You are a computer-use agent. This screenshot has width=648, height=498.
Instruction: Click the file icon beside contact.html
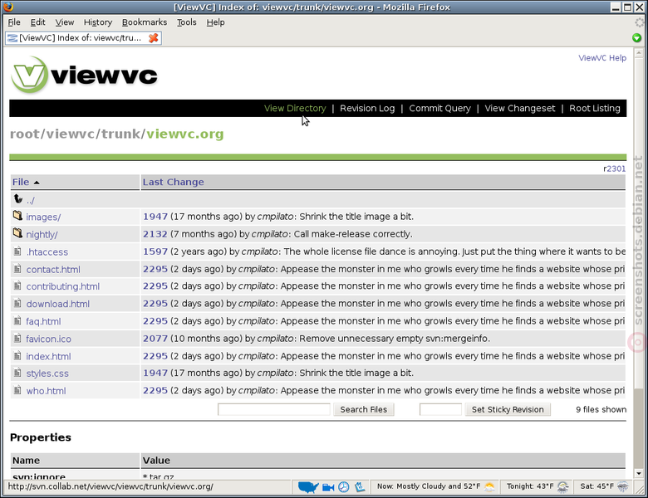pos(17,269)
